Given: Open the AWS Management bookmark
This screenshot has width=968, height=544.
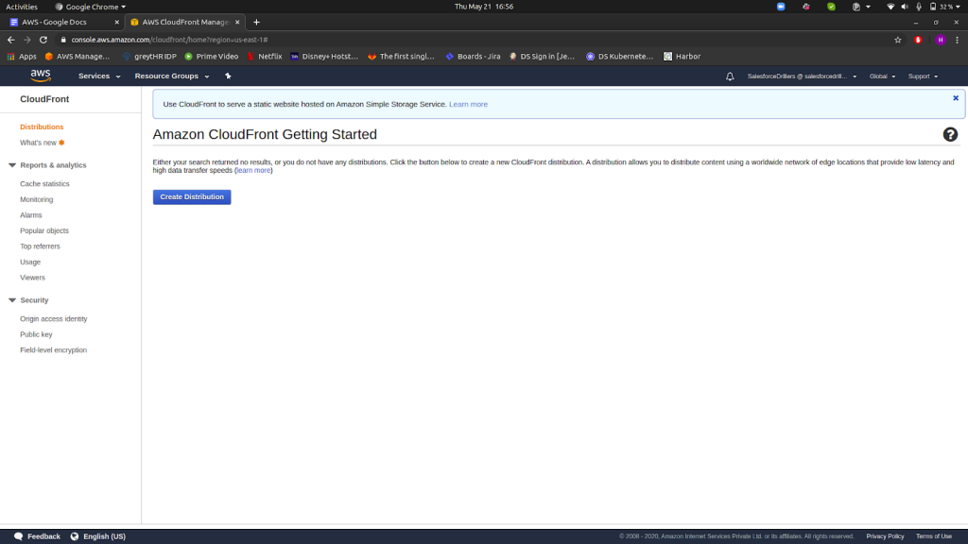Looking at the screenshot, I should click(78, 56).
